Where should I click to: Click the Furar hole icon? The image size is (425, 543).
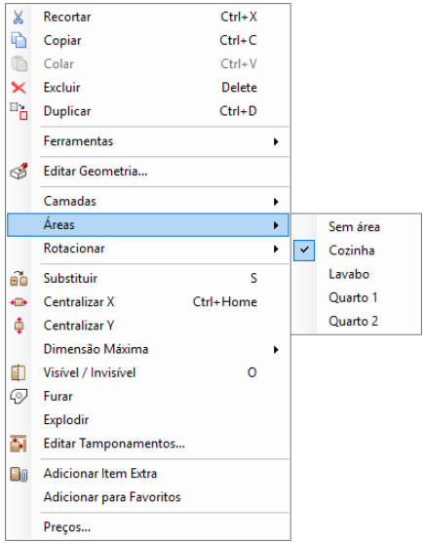[19, 396]
